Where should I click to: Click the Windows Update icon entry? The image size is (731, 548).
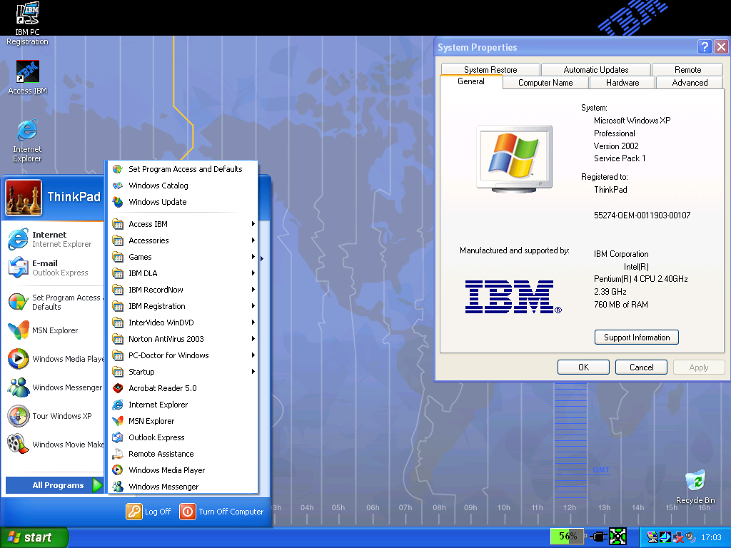click(118, 202)
